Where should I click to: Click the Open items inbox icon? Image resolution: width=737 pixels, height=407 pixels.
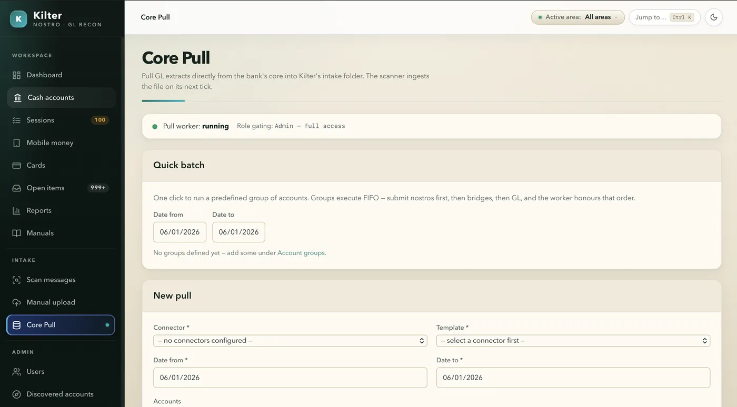pos(17,188)
